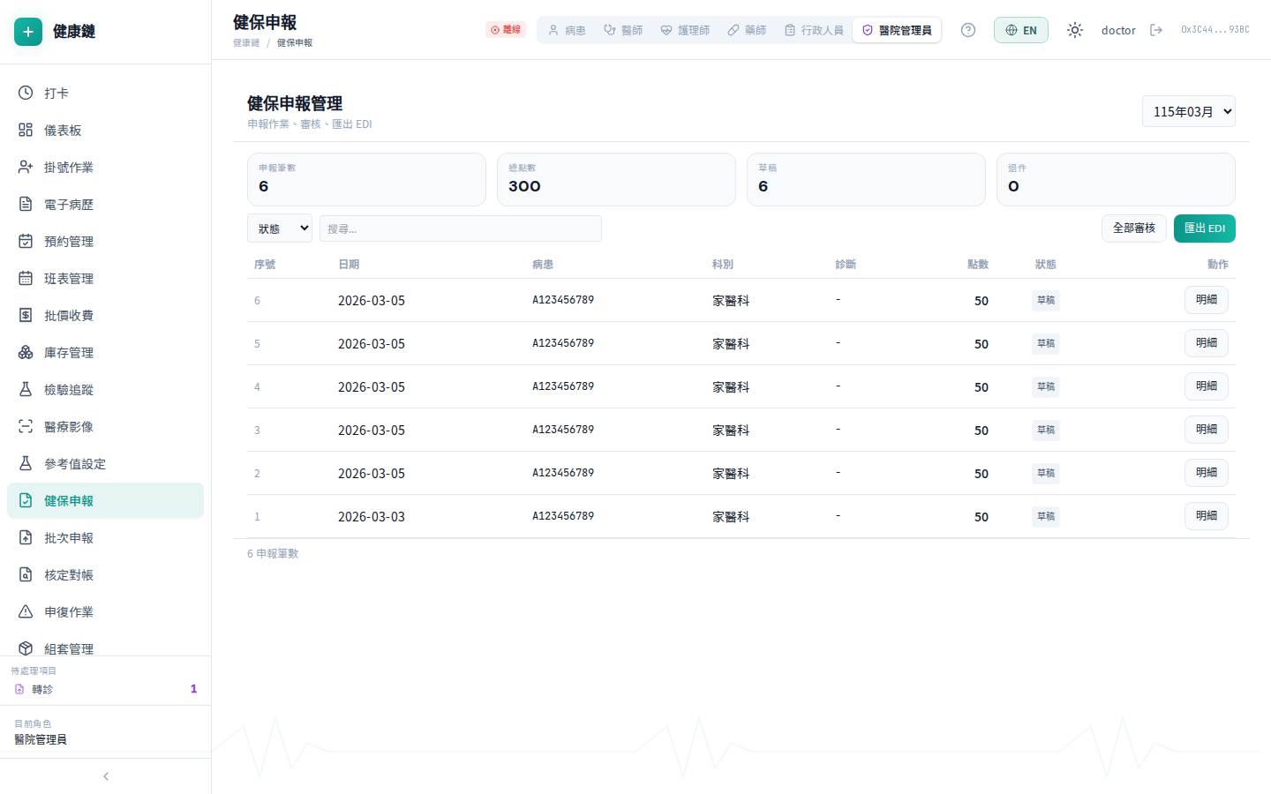Click the 匯出 EDI export button
This screenshot has height=794, width=1271.
tap(1205, 228)
